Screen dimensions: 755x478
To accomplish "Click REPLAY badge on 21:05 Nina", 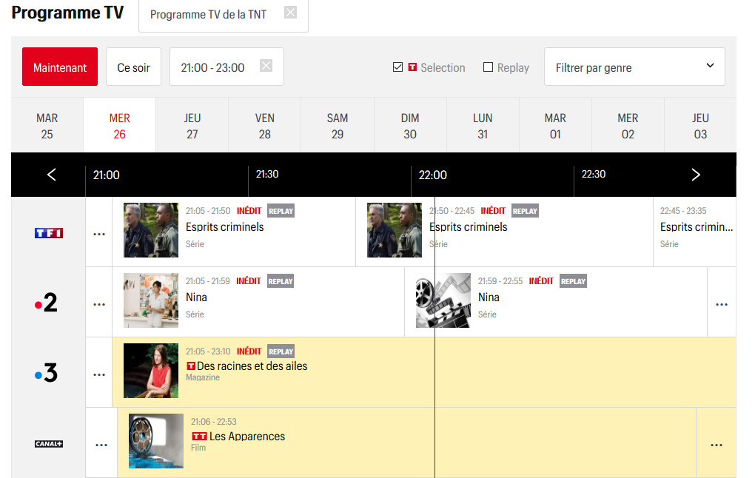I will [x=281, y=281].
